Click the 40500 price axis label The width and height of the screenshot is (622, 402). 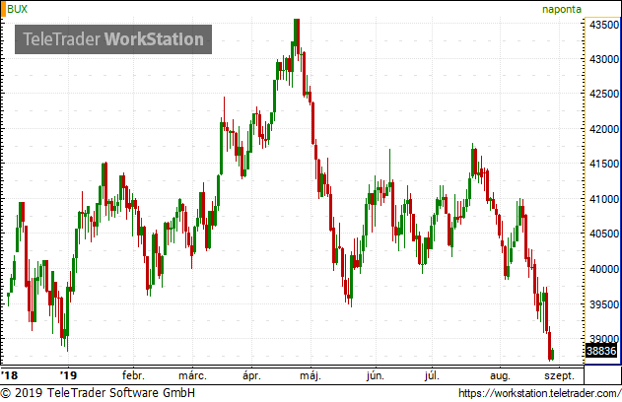click(x=603, y=234)
